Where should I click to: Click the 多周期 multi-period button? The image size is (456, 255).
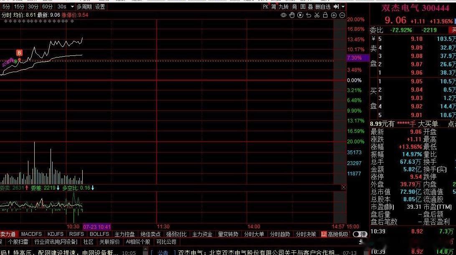84,6
